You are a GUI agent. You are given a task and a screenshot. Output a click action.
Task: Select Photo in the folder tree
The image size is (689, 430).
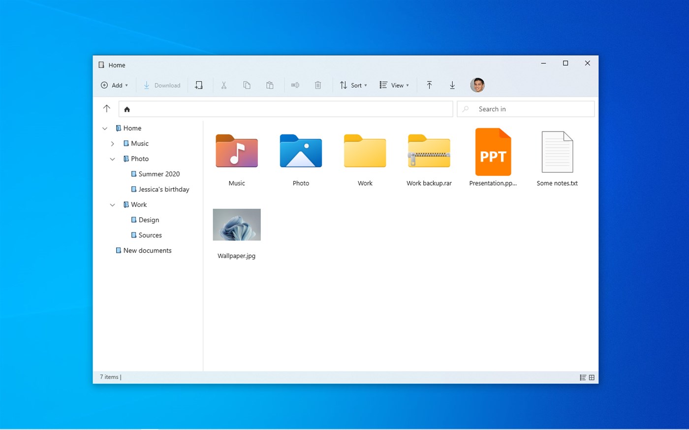click(136, 159)
